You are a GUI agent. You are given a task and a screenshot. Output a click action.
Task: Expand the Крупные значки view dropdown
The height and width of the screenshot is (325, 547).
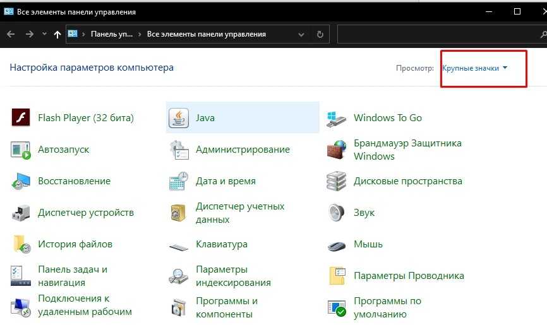coord(475,68)
